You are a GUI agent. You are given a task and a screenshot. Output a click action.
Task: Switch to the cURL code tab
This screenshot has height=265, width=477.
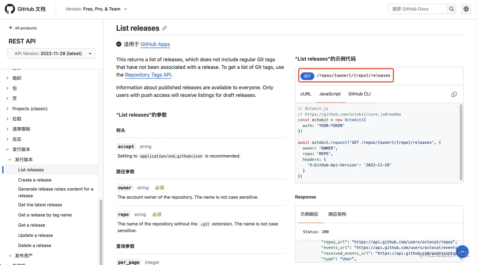306,94
